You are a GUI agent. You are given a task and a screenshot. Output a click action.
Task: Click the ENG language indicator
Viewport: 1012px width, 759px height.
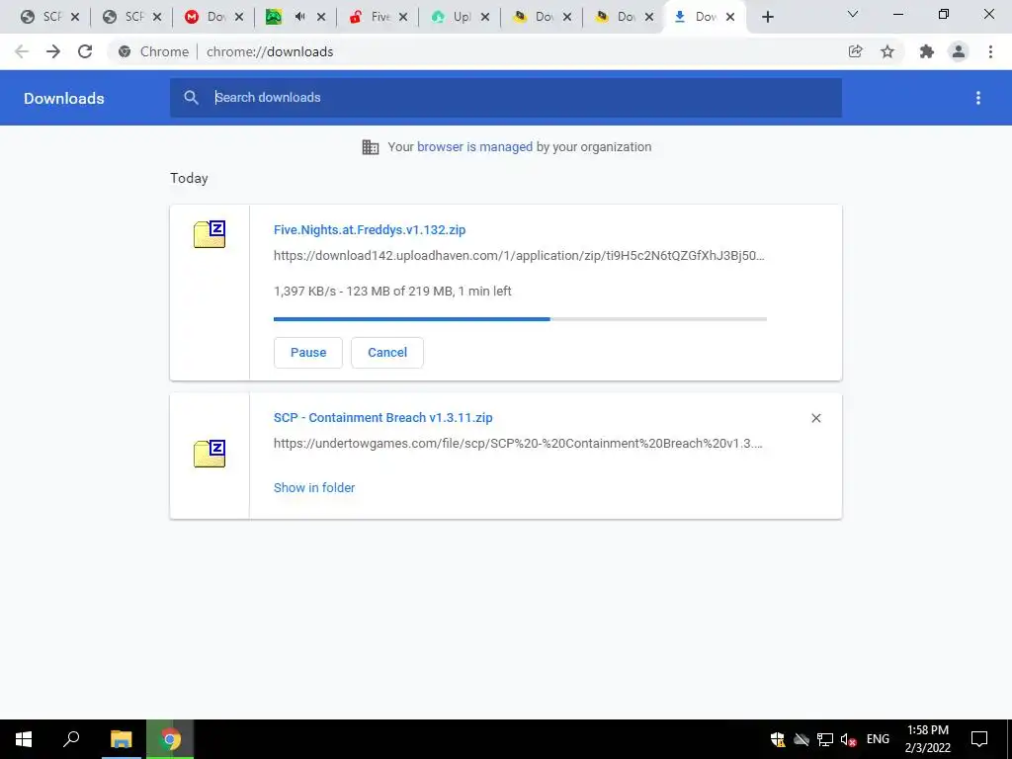(878, 739)
